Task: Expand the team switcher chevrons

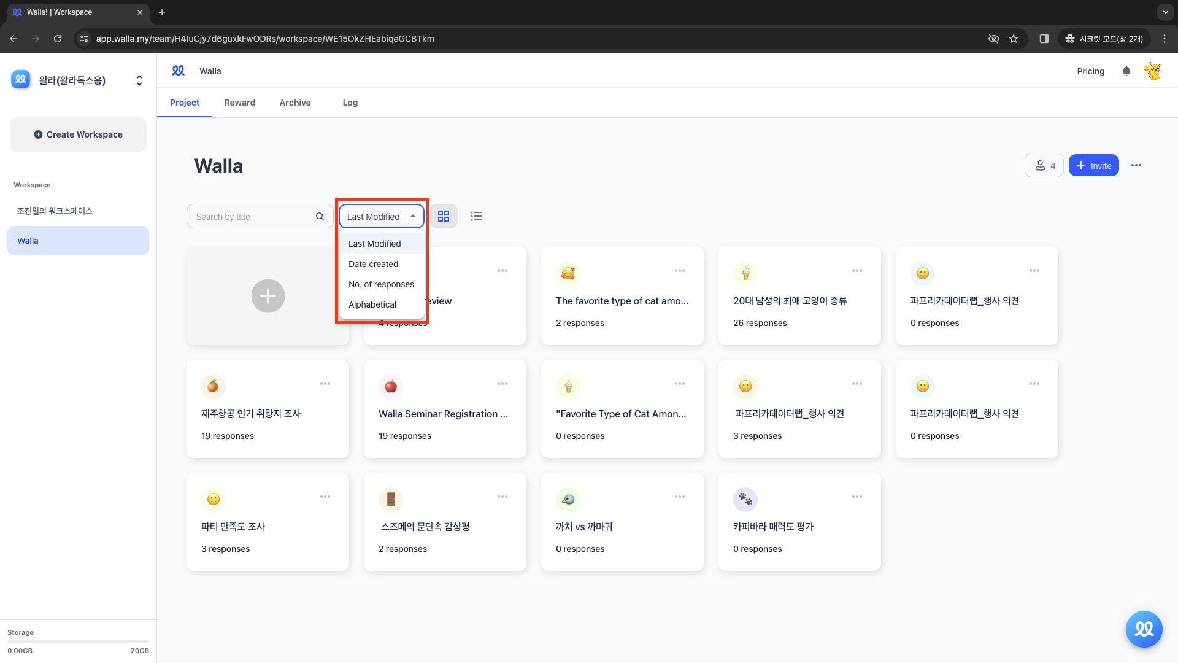Action: click(139, 80)
